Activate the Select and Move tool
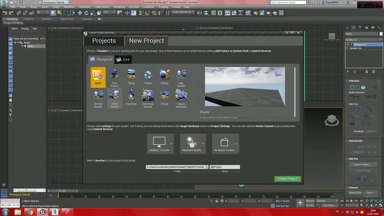This screenshot has height=216, width=384. pyautogui.click(x=80, y=13)
